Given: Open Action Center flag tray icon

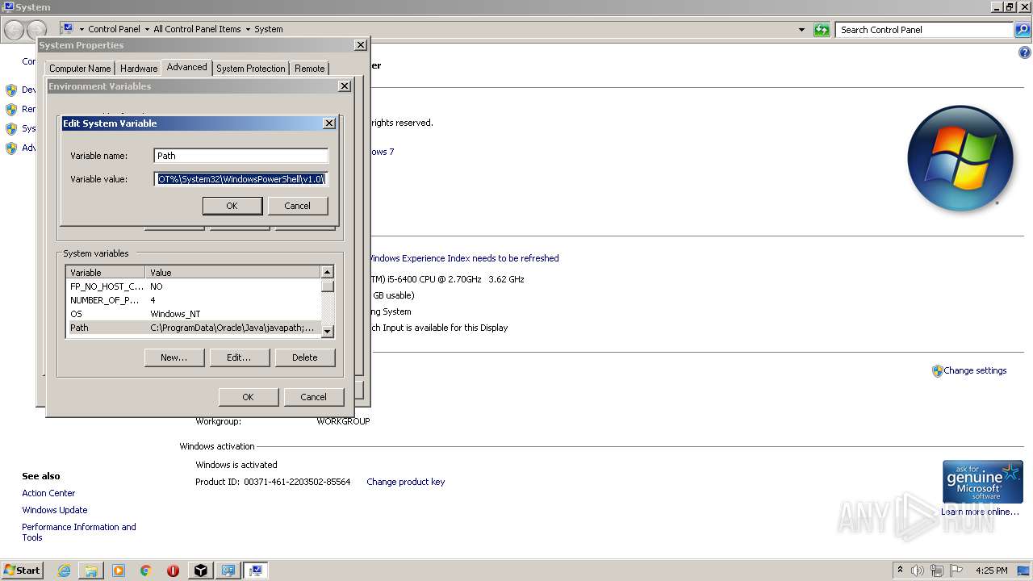Looking at the screenshot, I should tap(956, 571).
